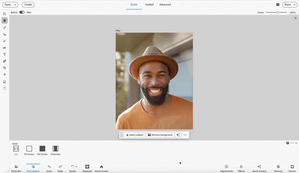299x173 pixels.
Task: Expand the Open dropdown arrow
Action: pos(15,5)
